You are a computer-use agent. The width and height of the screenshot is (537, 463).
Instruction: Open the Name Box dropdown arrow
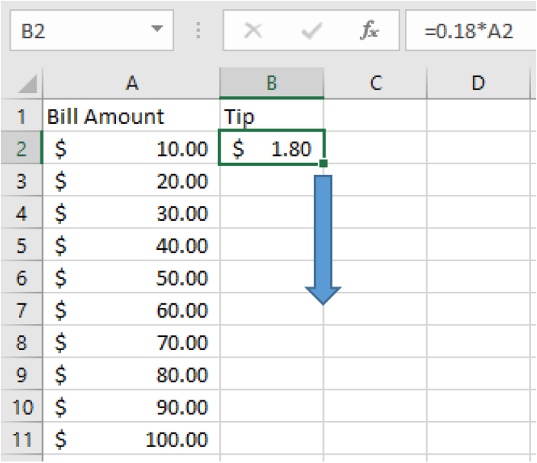157,28
